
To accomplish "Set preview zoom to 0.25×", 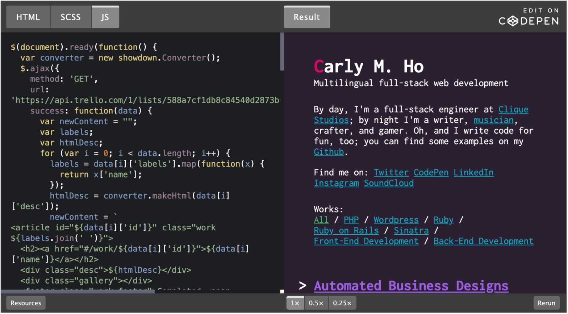I will click(342, 303).
